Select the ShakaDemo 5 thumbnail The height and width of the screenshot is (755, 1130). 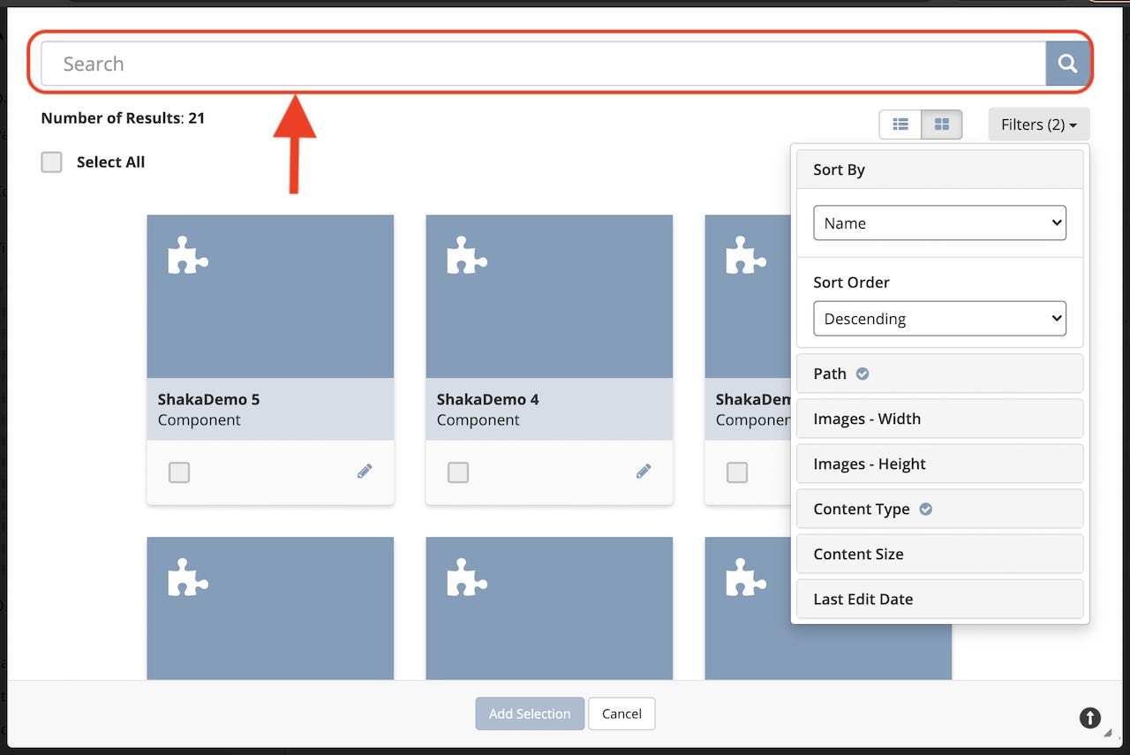pyautogui.click(x=270, y=297)
